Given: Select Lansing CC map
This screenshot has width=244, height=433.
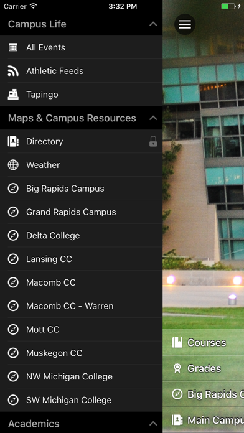Looking at the screenshot, I should [x=82, y=259].
